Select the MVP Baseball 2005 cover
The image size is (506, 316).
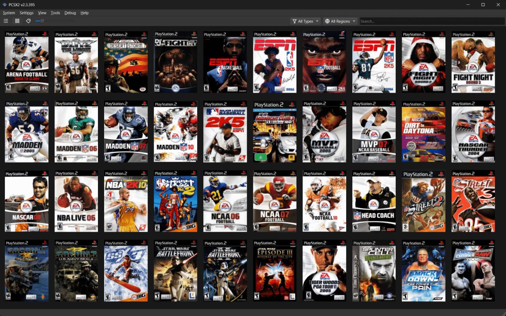324,132
